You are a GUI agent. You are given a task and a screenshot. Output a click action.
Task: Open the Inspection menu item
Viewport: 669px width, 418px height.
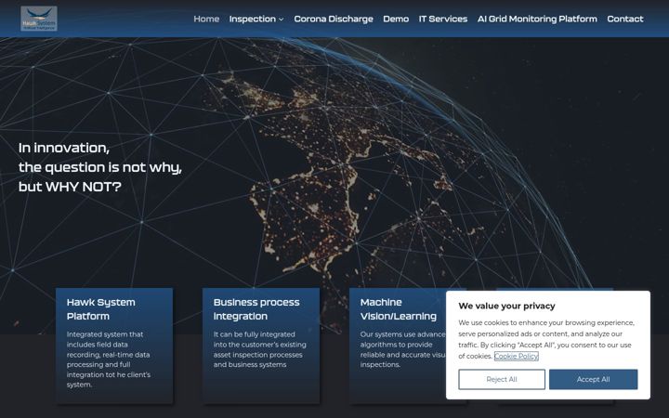pos(252,19)
